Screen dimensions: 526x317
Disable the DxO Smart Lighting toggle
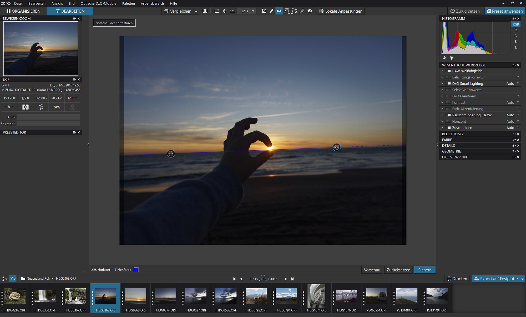pyautogui.click(x=448, y=83)
